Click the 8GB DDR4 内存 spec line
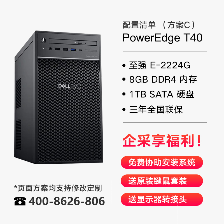The image size is (224, 224). click(x=163, y=80)
